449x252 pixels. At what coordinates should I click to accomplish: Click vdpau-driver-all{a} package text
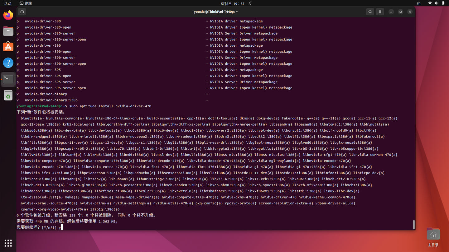(335, 203)
